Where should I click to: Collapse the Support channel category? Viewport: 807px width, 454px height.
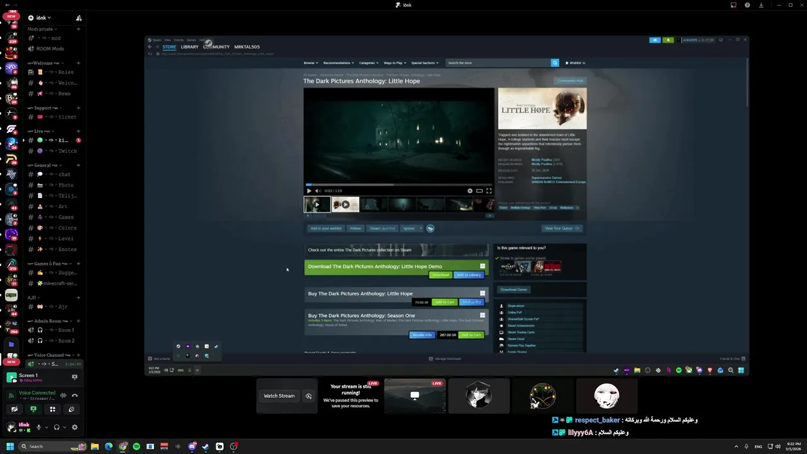point(44,108)
